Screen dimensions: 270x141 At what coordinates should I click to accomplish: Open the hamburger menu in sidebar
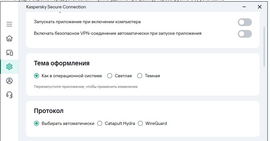pyautogui.click(x=9, y=24)
